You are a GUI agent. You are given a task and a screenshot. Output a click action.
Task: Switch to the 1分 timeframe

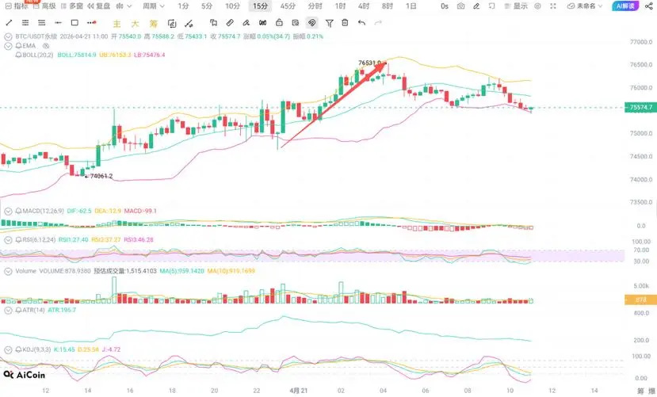pos(183,6)
